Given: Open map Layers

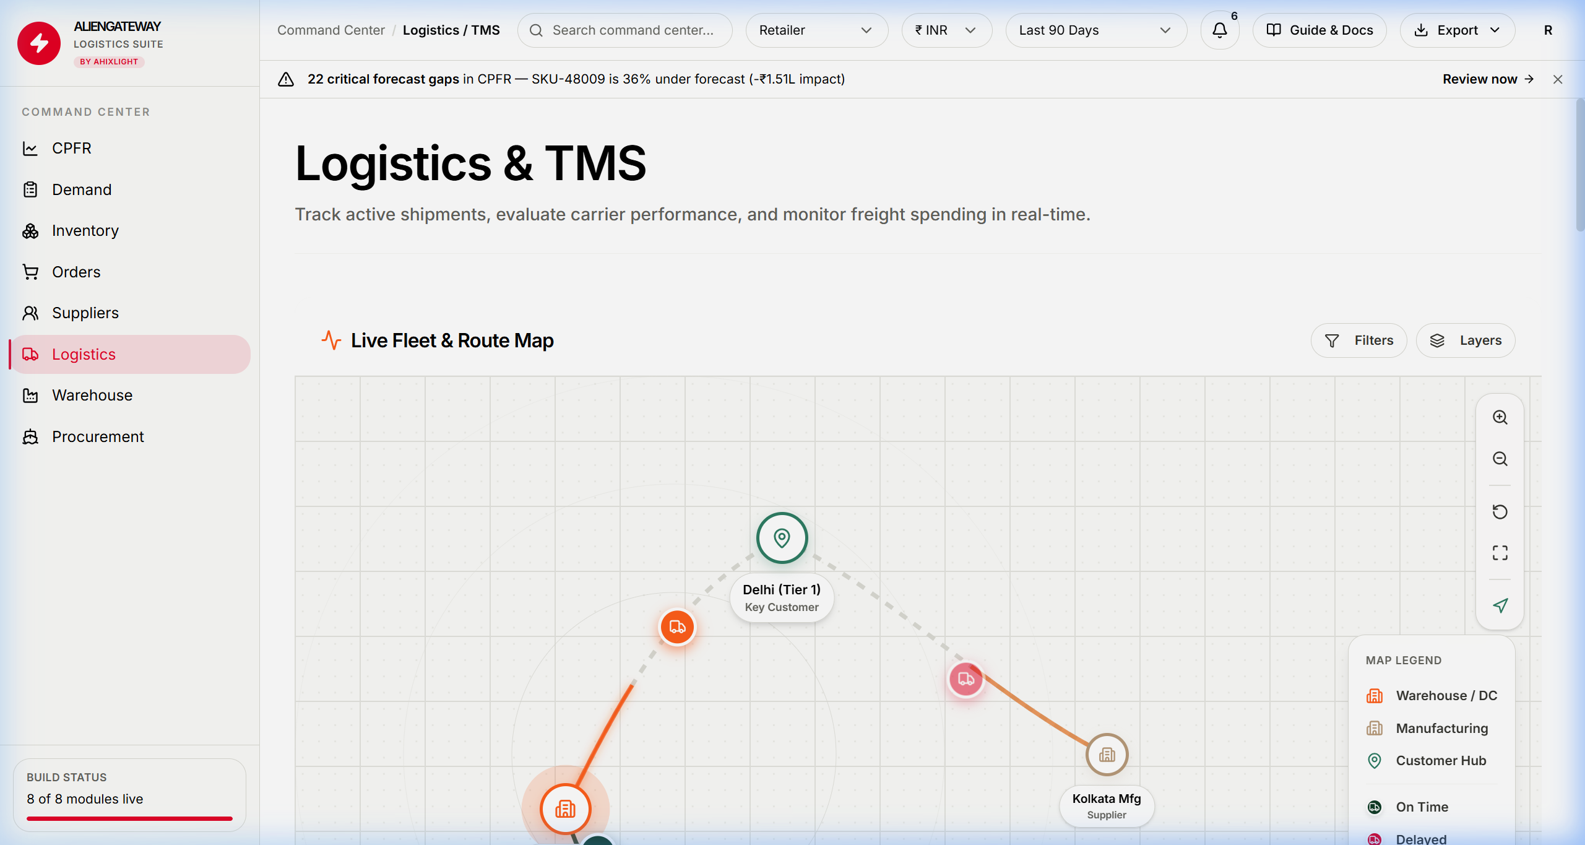Looking at the screenshot, I should [1466, 340].
